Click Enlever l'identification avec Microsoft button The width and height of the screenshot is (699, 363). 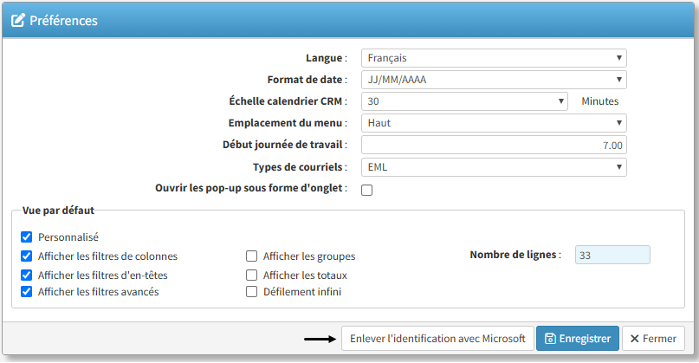coord(437,339)
